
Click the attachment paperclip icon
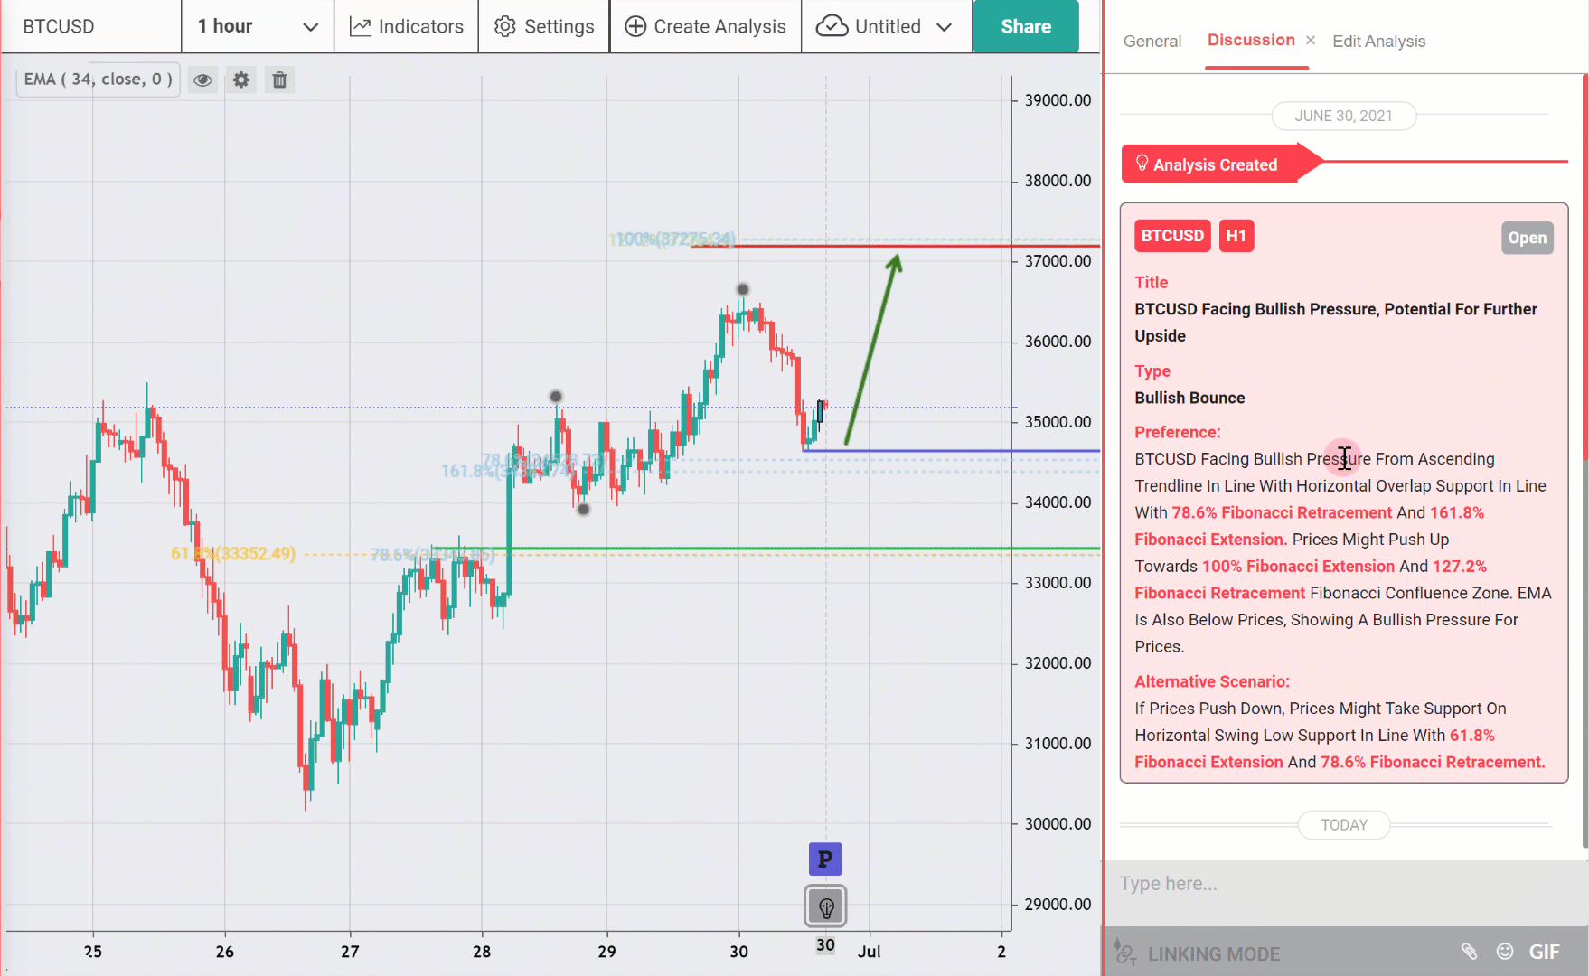[1469, 951]
